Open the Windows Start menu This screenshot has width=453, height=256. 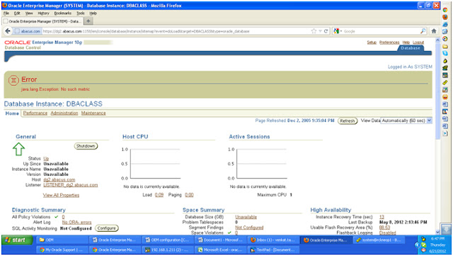(x=17, y=240)
